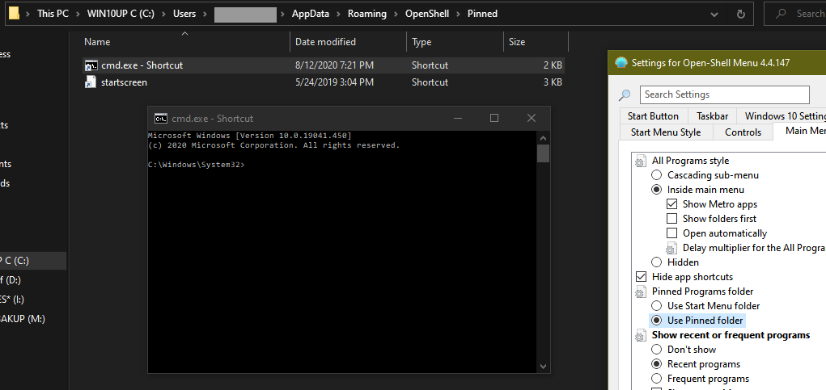The width and height of the screenshot is (826, 390).
Task: Click cmd window scroll up arrow
Action: coord(543,138)
